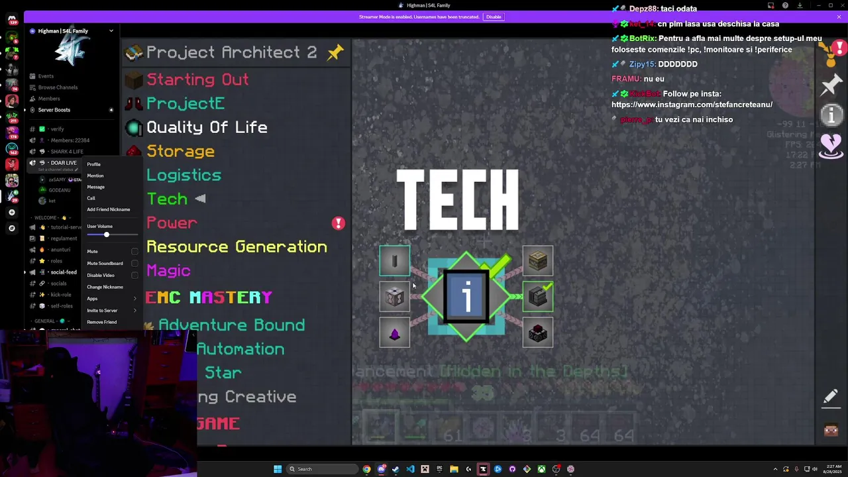Viewport: 848px width, 477px height.
Task: Click the pushpin icon on right edge
Action: (x=831, y=85)
